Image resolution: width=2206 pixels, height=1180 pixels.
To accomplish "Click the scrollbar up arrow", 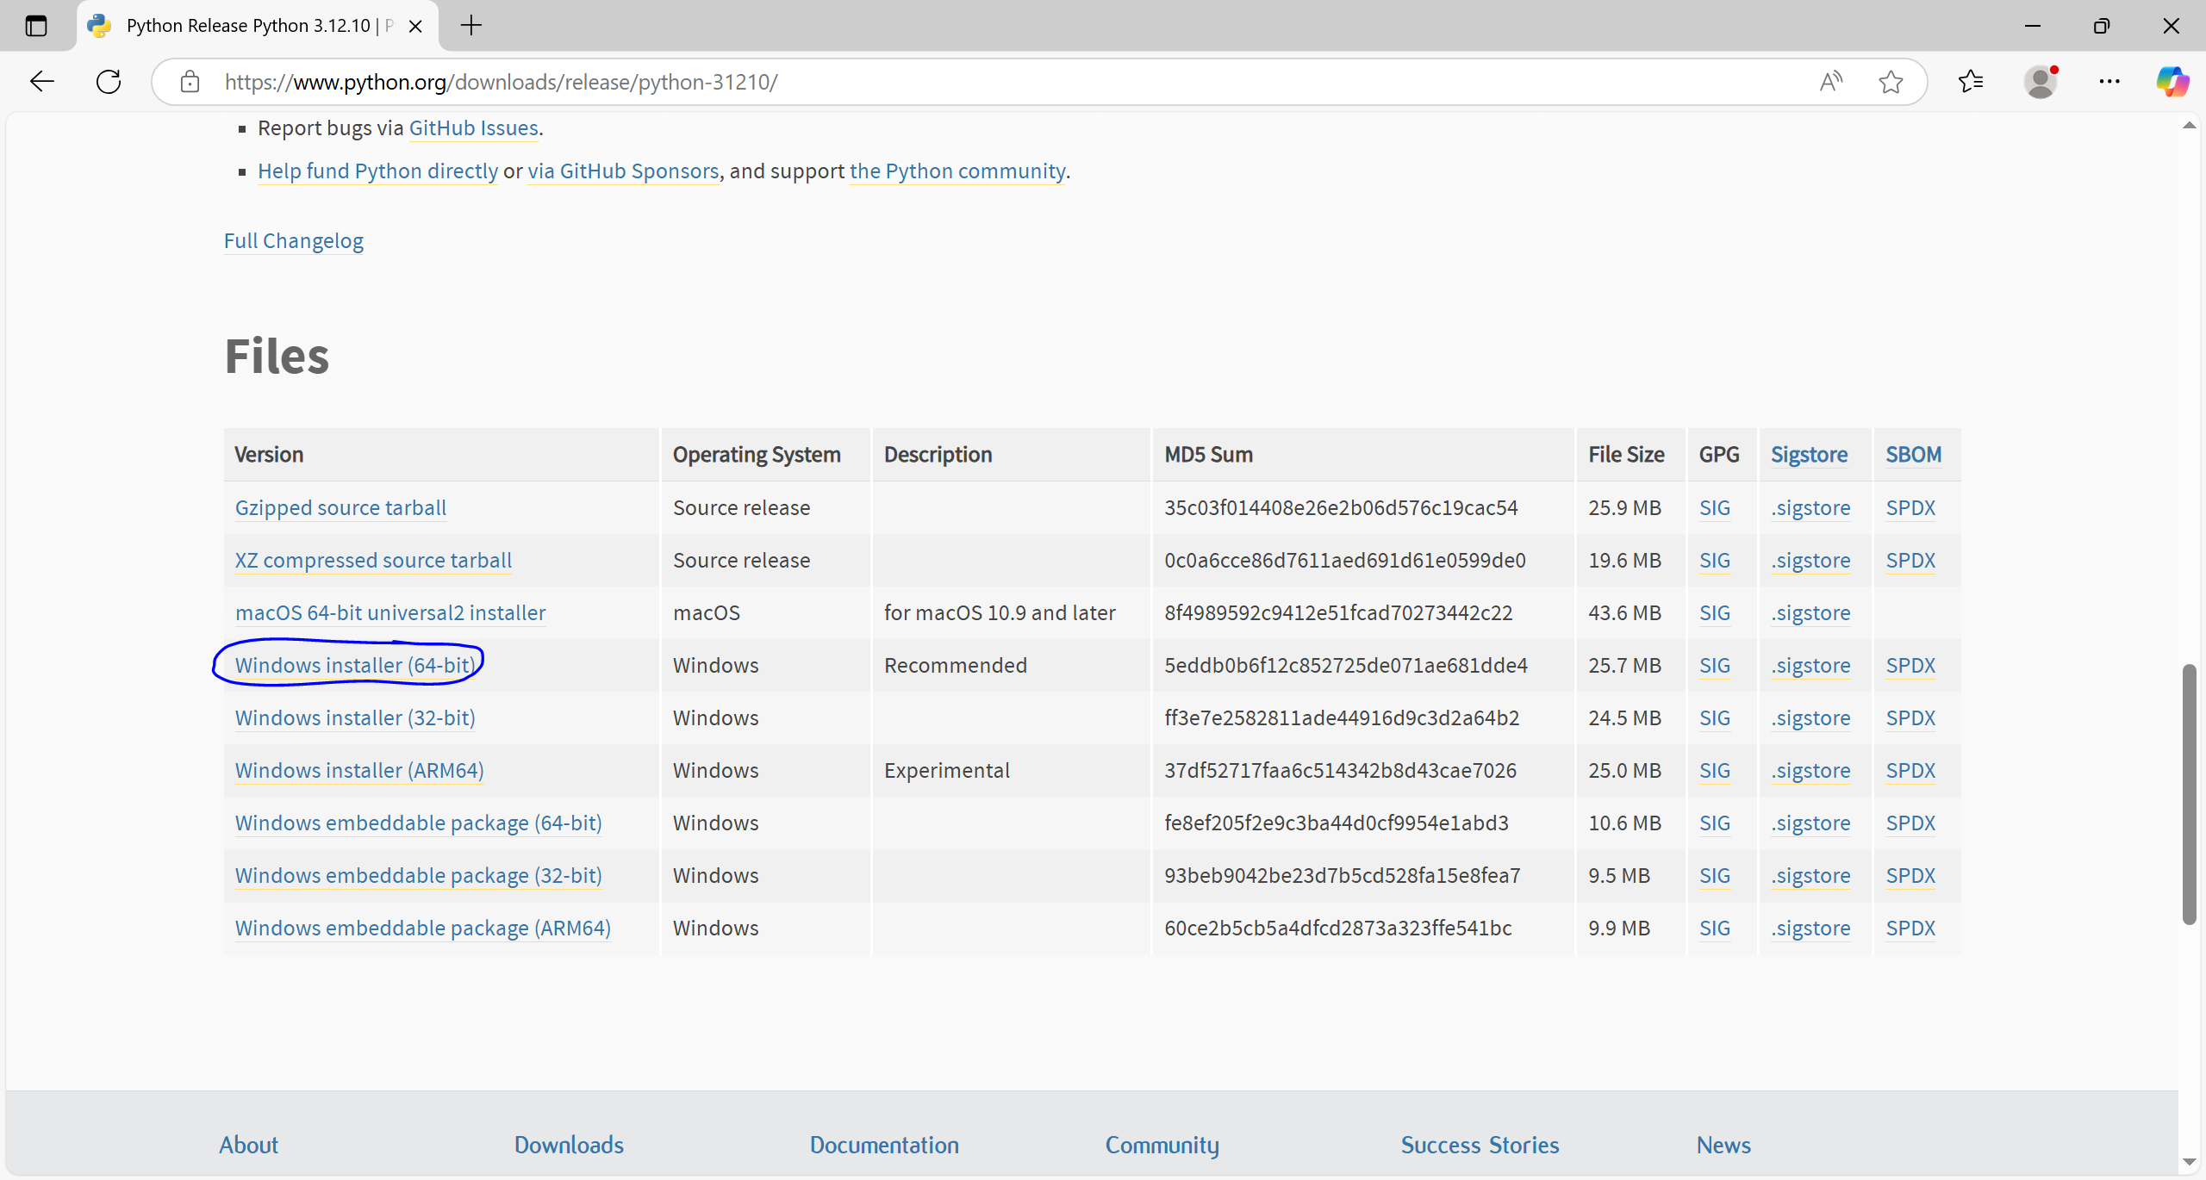I will pyautogui.click(x=2190, y=126).
